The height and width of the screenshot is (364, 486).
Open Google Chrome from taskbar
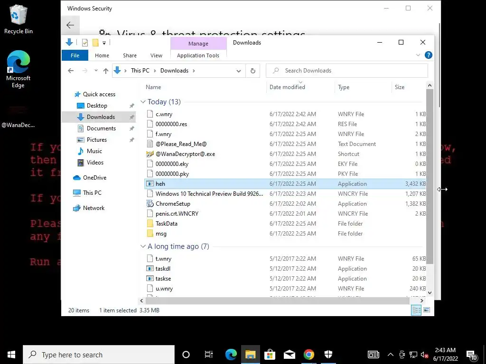pyautogui.click(x=308, y=355)
